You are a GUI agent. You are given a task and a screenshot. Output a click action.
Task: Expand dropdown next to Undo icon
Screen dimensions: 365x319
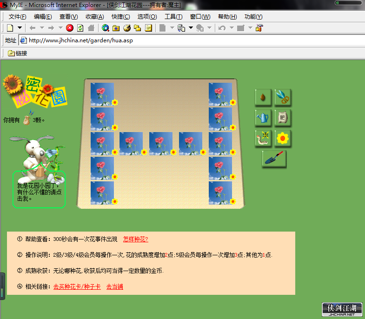[x=232, y=28]
